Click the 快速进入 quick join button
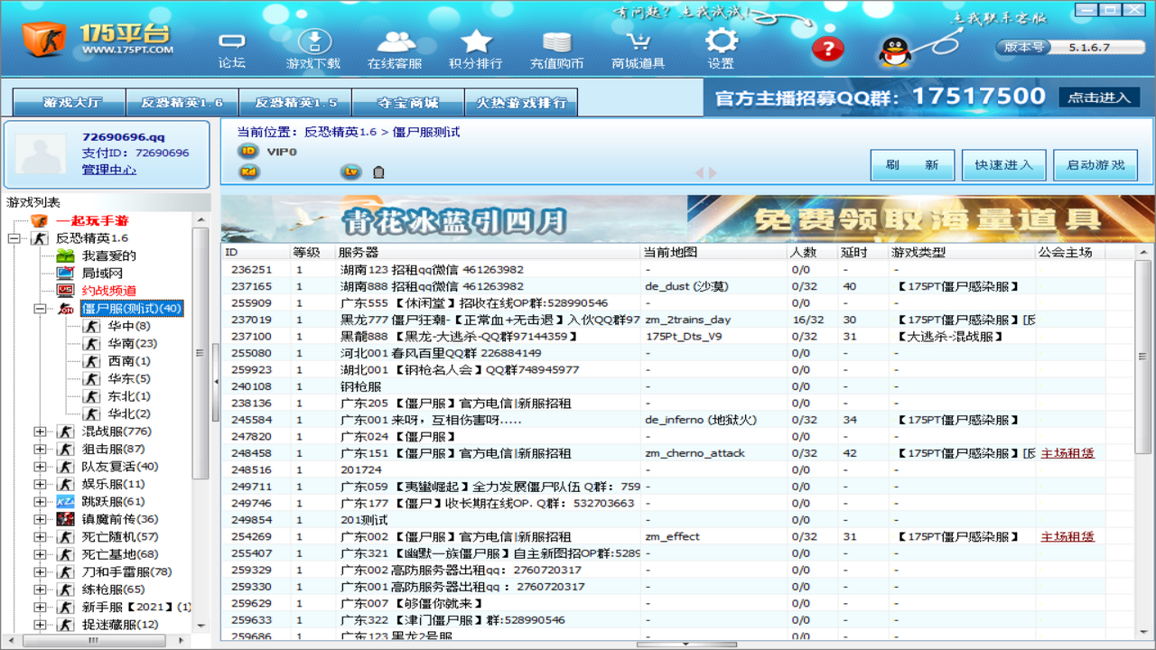This screenshot has width=1156, height=650. coord(1004,165)
